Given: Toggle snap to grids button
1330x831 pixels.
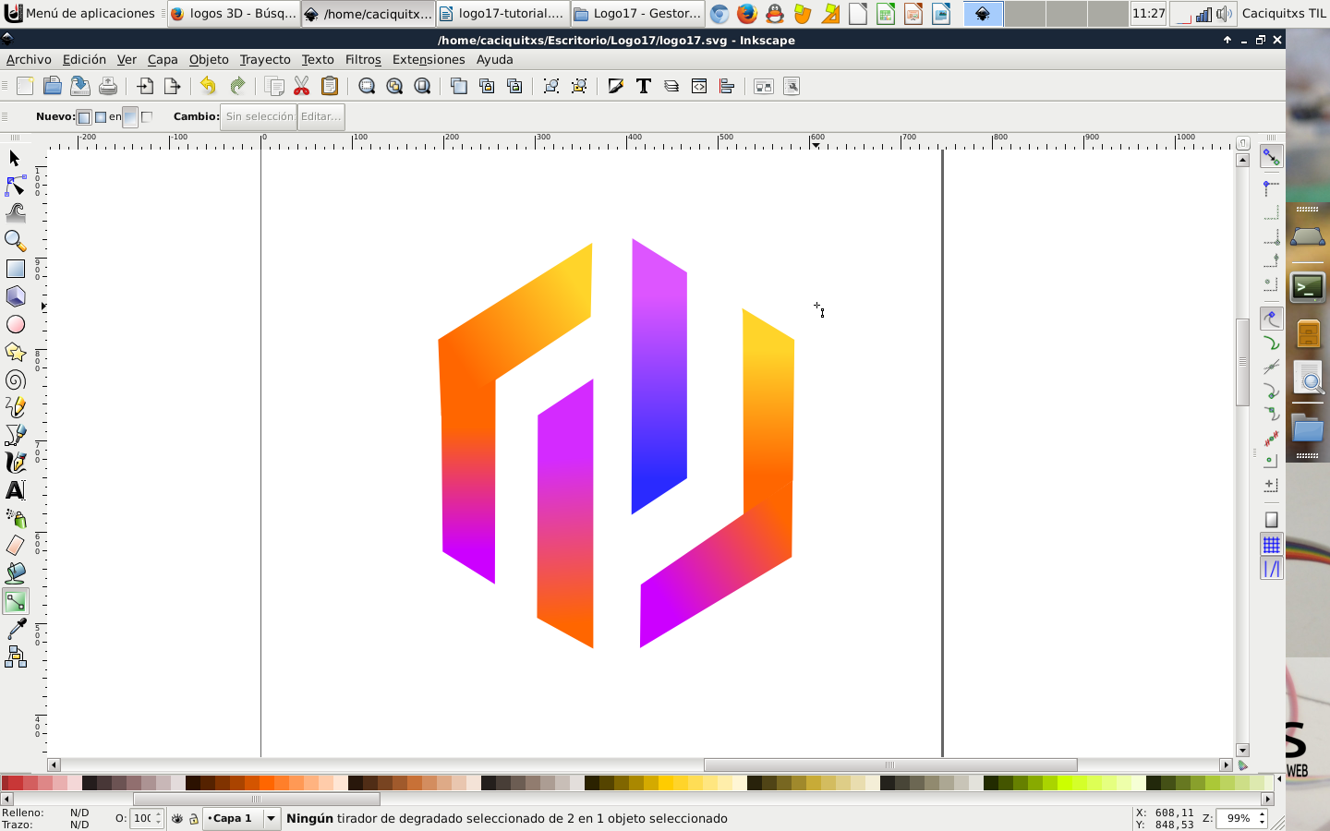Looking at the screenshot, I should pyautogui.click(x=1272, y=545).
